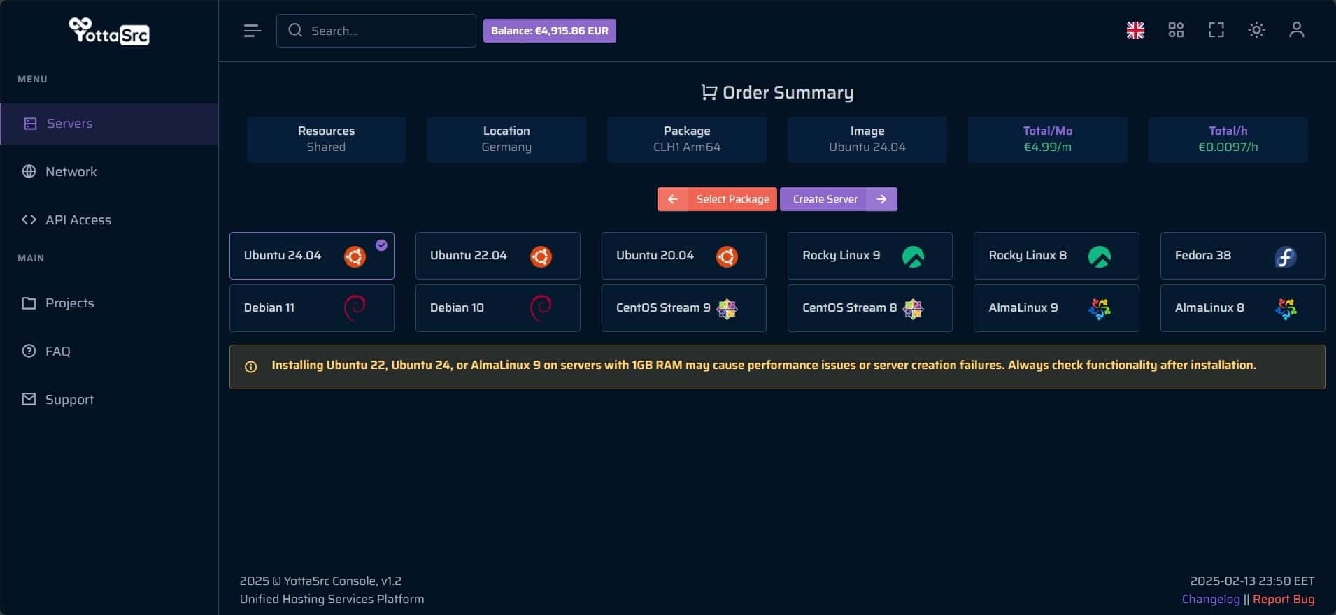Open the Support menu item
This screenshot has width=1336, height=615.
click(109, 399)
